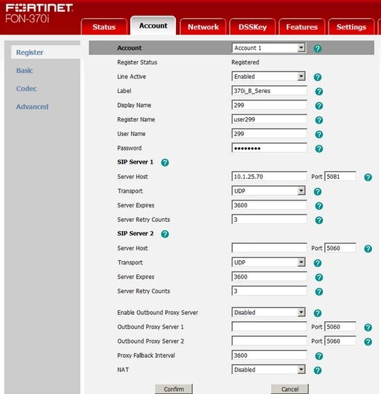
Task: Show help for Outbound Proxy Server 2
Action: click(x=368, y=342)
